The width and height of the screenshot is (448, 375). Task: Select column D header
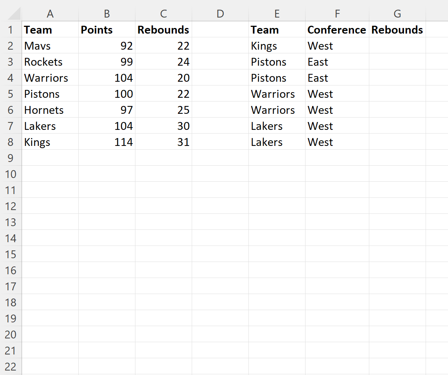coord(220,14)
